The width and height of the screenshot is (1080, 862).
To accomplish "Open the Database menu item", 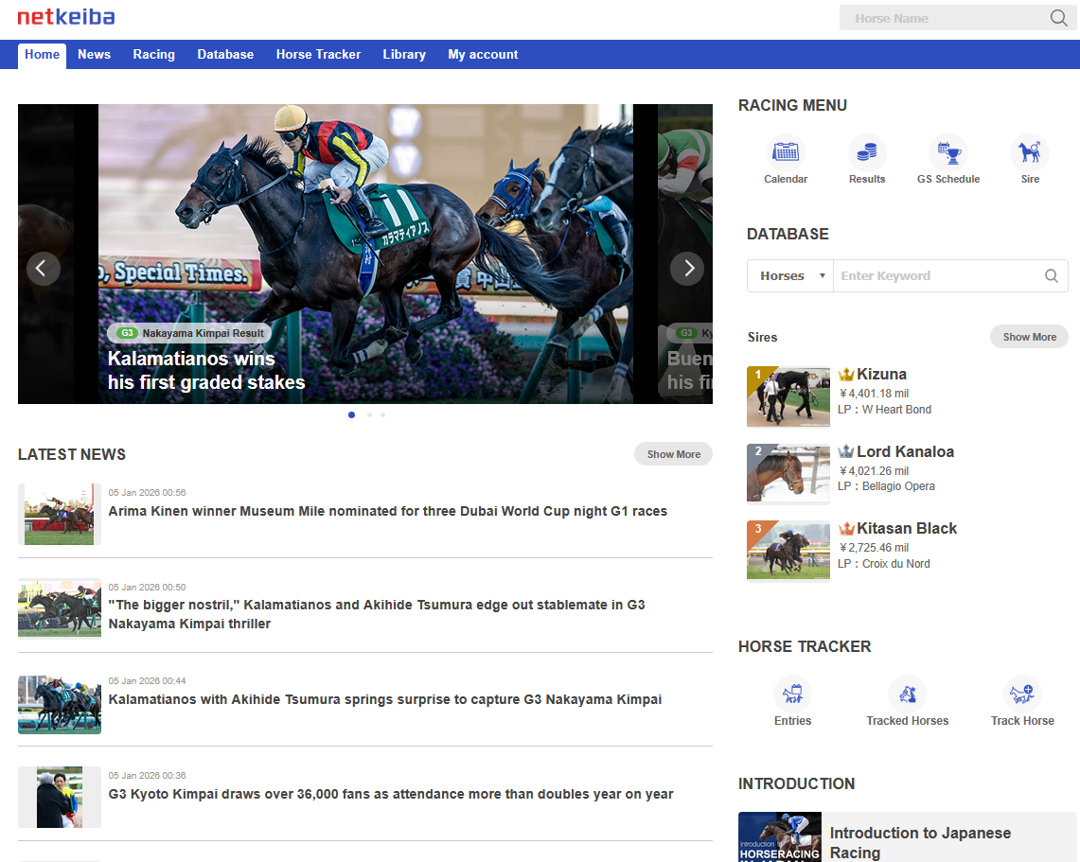I will pyautogui.click(x=225, y=55).
